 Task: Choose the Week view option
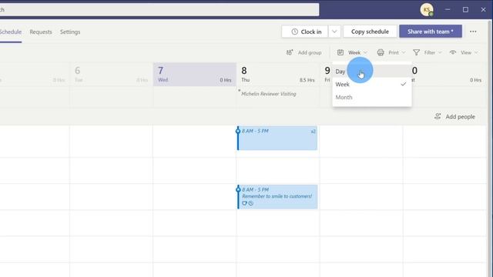pyautogui.click(x=372, y=84)
